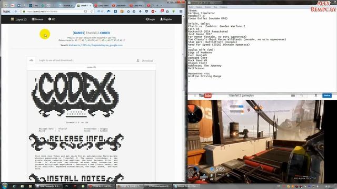Click the Pocket toolbar icon
337x189 pixels.
point(146,11)
